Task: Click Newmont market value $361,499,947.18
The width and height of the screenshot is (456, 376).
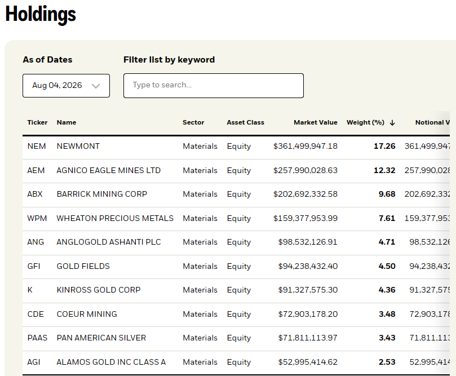Action: (x=306, y=146)
